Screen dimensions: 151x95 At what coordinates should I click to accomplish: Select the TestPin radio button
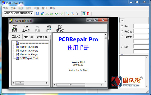(x=122, y=37)
